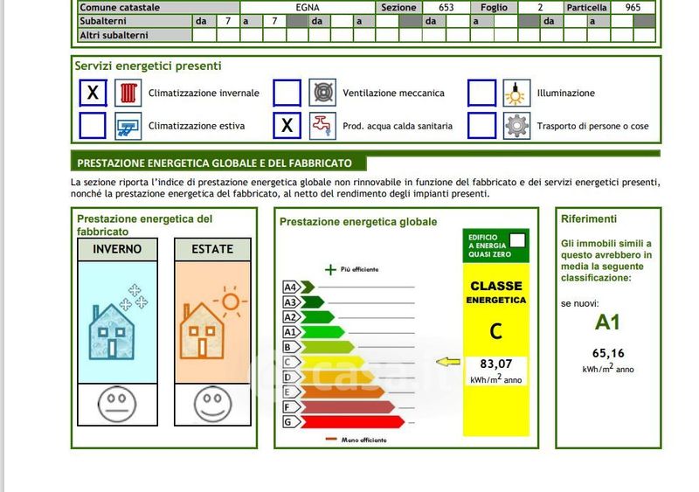Click the faucet hot water icon

(x=322, y=126)
